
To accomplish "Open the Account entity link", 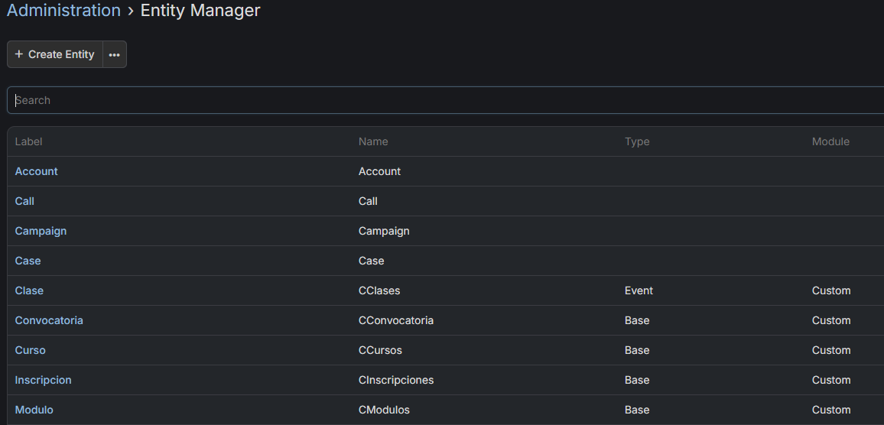I will (36, 171).
